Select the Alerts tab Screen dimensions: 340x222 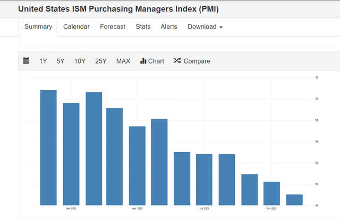pyautogui.click(x=169, y=26)
